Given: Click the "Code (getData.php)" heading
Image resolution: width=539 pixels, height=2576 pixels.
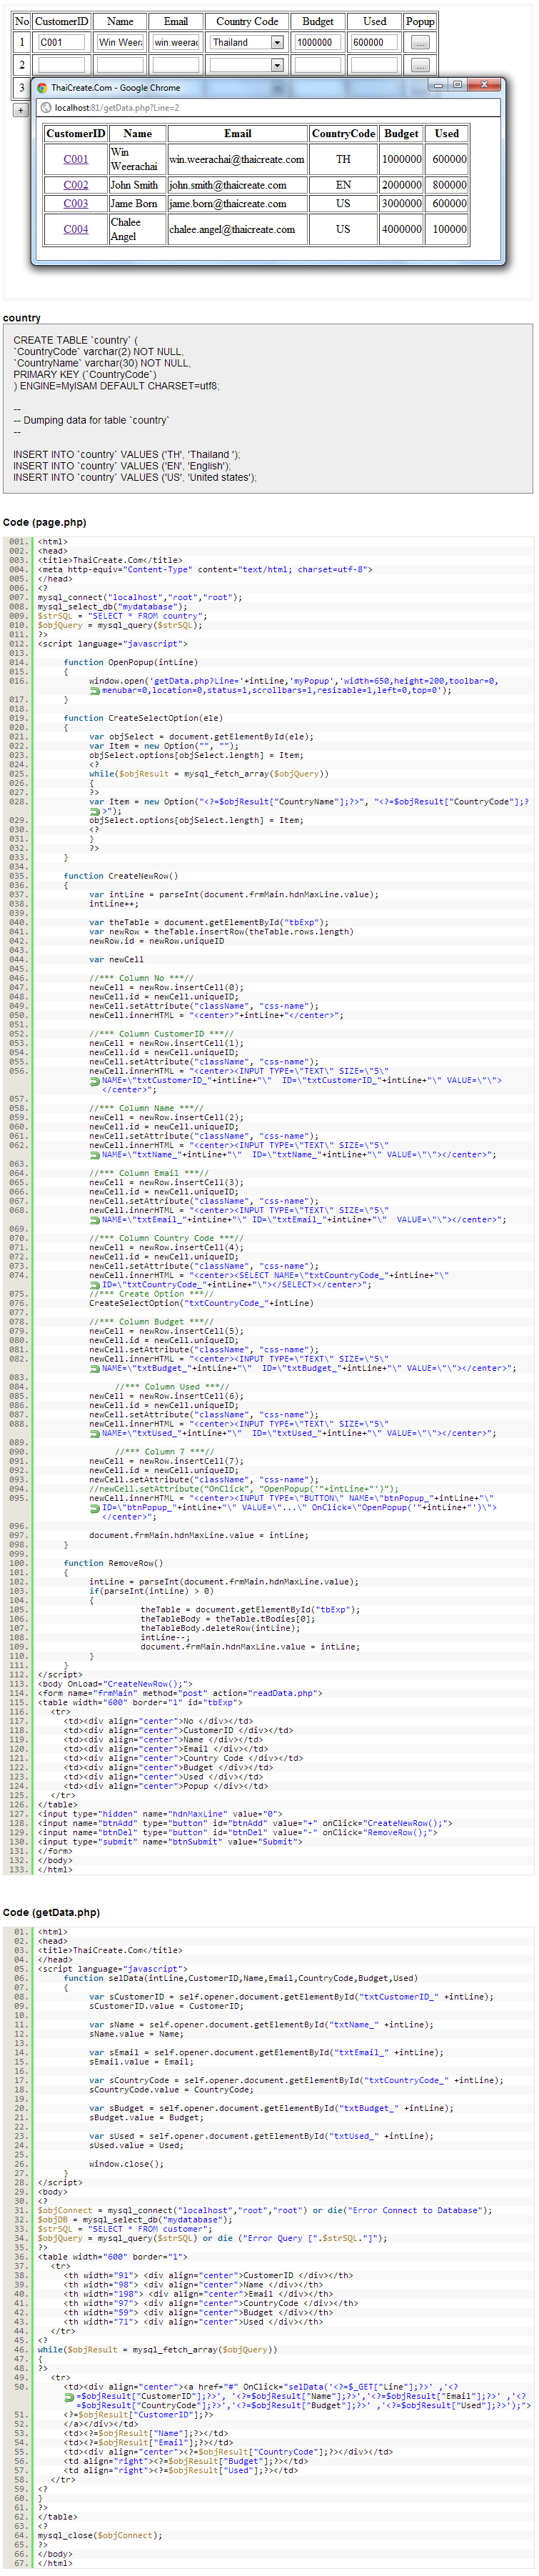Looking at the screenshot, I should pos(52,1912).
